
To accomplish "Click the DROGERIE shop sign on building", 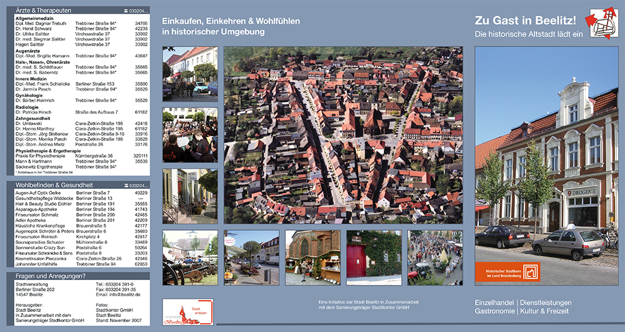I will coord(582,192).
